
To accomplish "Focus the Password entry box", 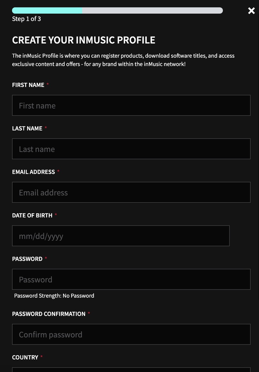I will click(x=131, y=279).
